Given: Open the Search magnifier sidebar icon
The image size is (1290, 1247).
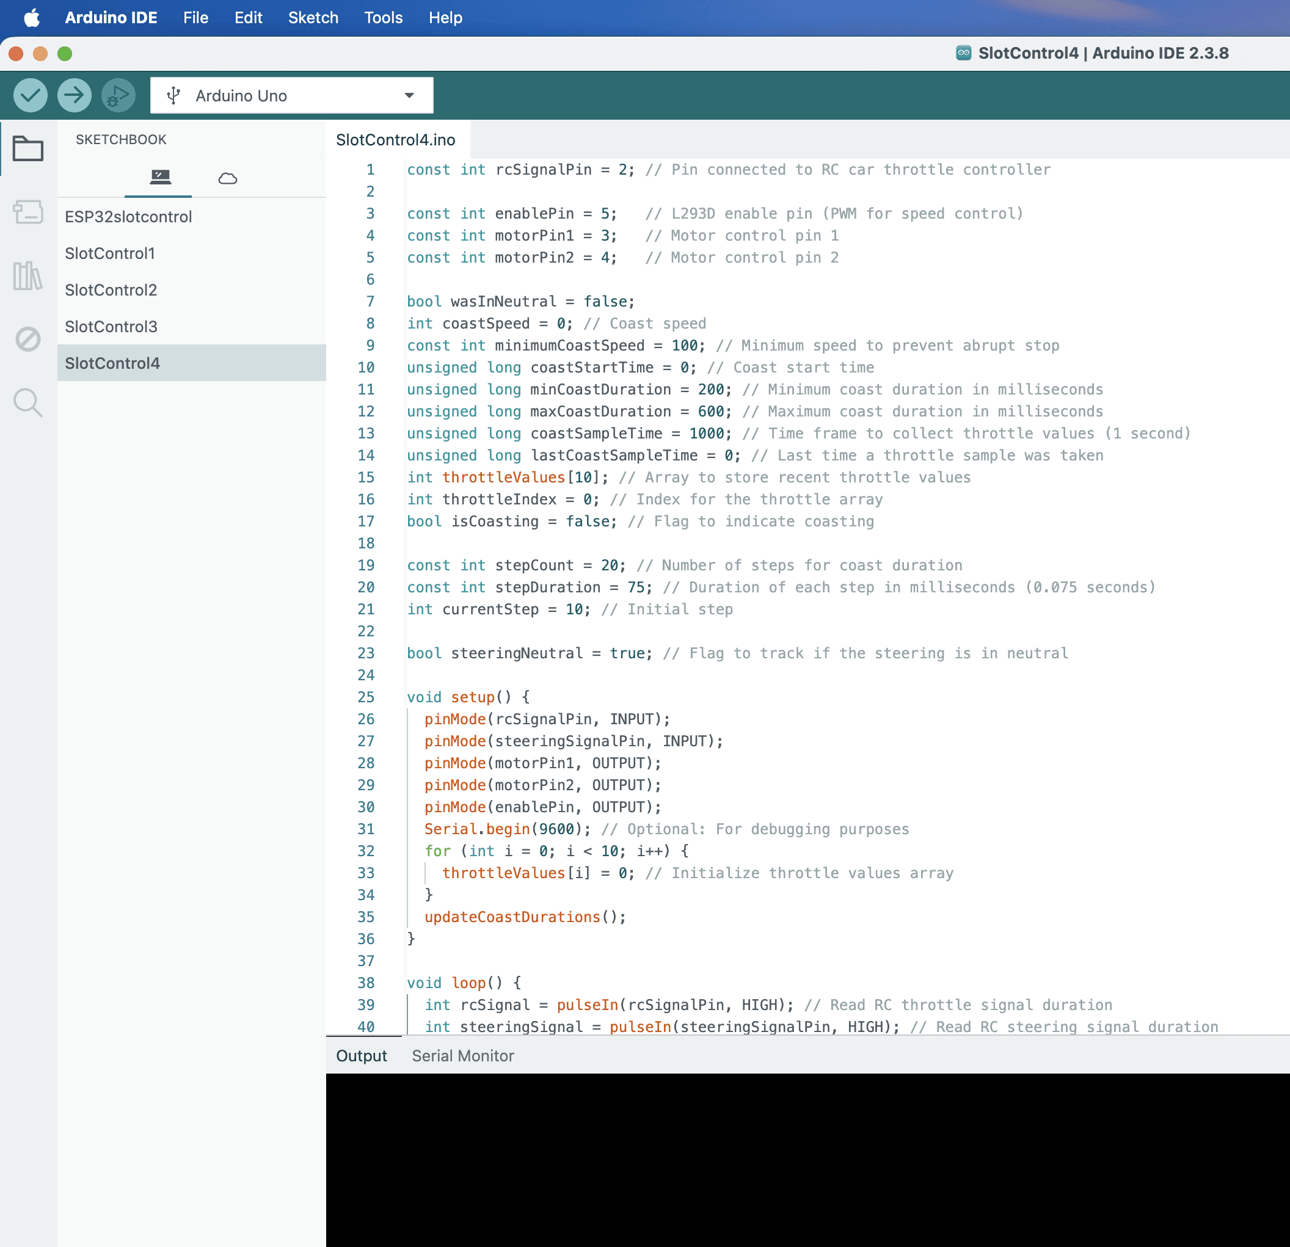Looking at the screenshot, I should [28, 402].
